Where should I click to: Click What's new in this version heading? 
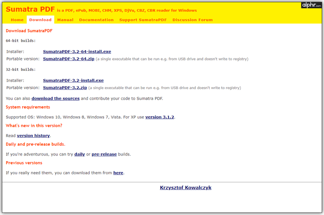pos(34,126)
